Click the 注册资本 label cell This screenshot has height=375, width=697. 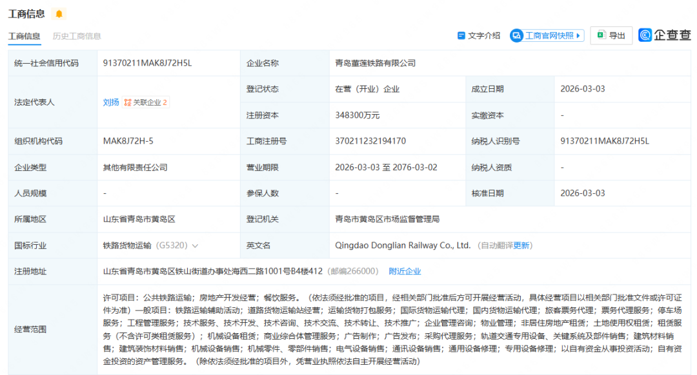tap(285, 115)
